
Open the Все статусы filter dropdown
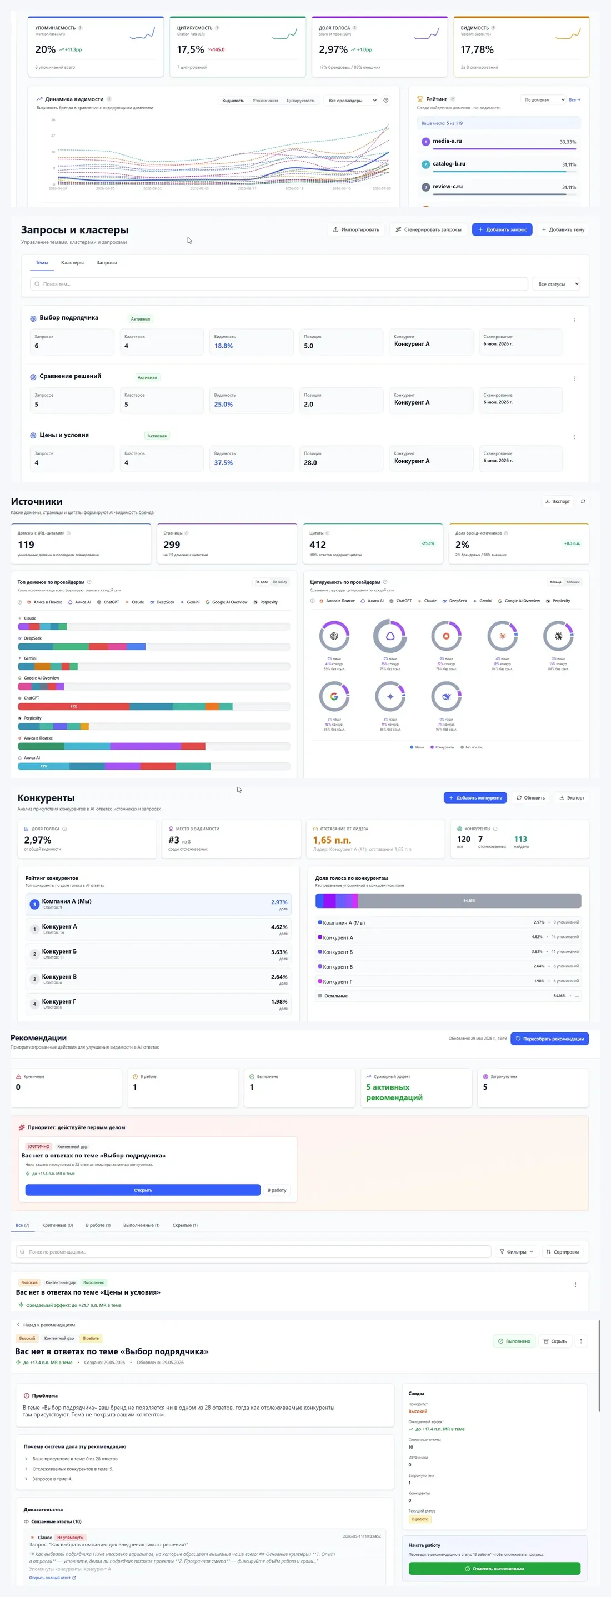[557, 284]
